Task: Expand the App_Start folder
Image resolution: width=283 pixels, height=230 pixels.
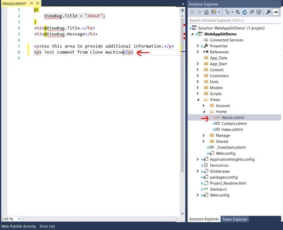Action: pyautogui.click(x=198, y=64)
